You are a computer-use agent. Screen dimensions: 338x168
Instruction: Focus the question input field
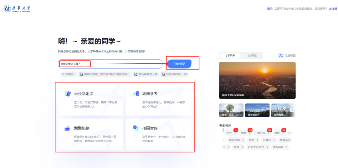pyautogui.click(x=110, y=64)
